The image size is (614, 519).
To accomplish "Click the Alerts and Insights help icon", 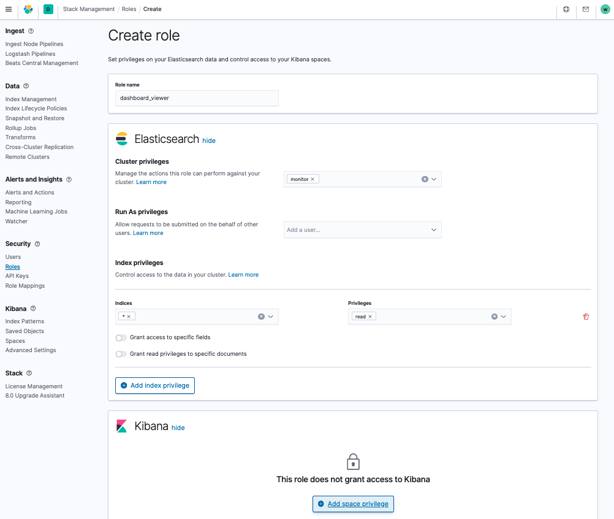I will tap(69, 179).
